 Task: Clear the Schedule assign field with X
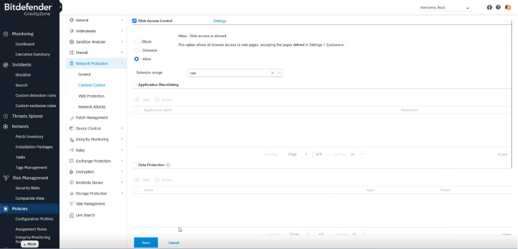coord(272,73)
